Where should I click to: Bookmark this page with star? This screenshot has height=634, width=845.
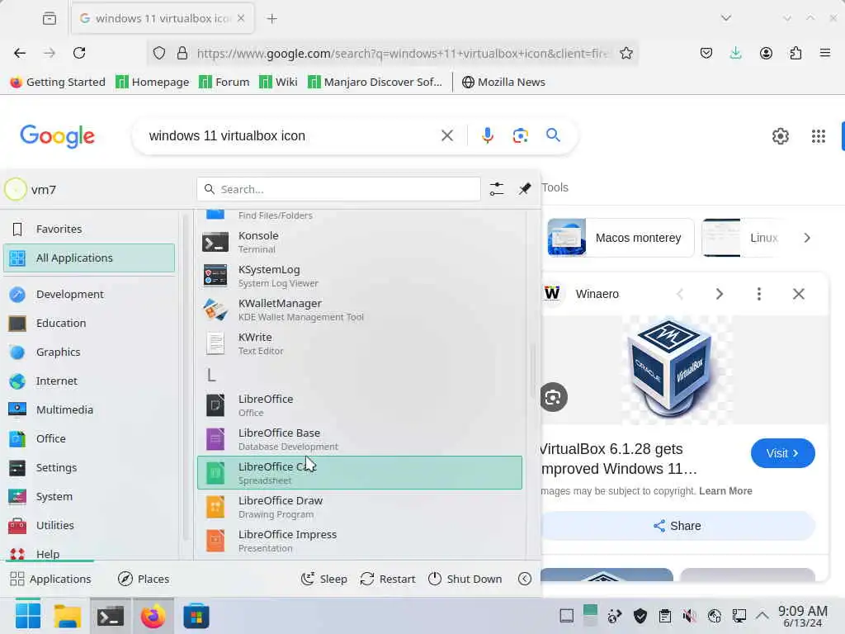pyautogui.click(x=625, y=53)
